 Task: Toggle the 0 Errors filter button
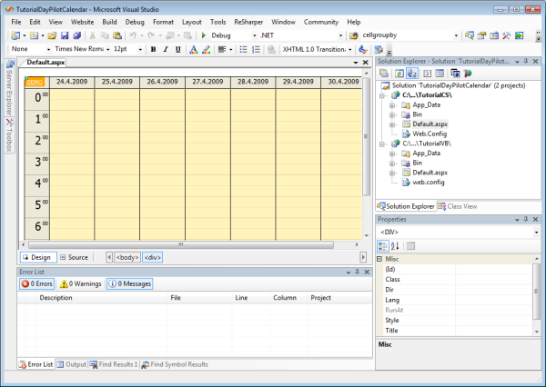[x=37, y=283]
